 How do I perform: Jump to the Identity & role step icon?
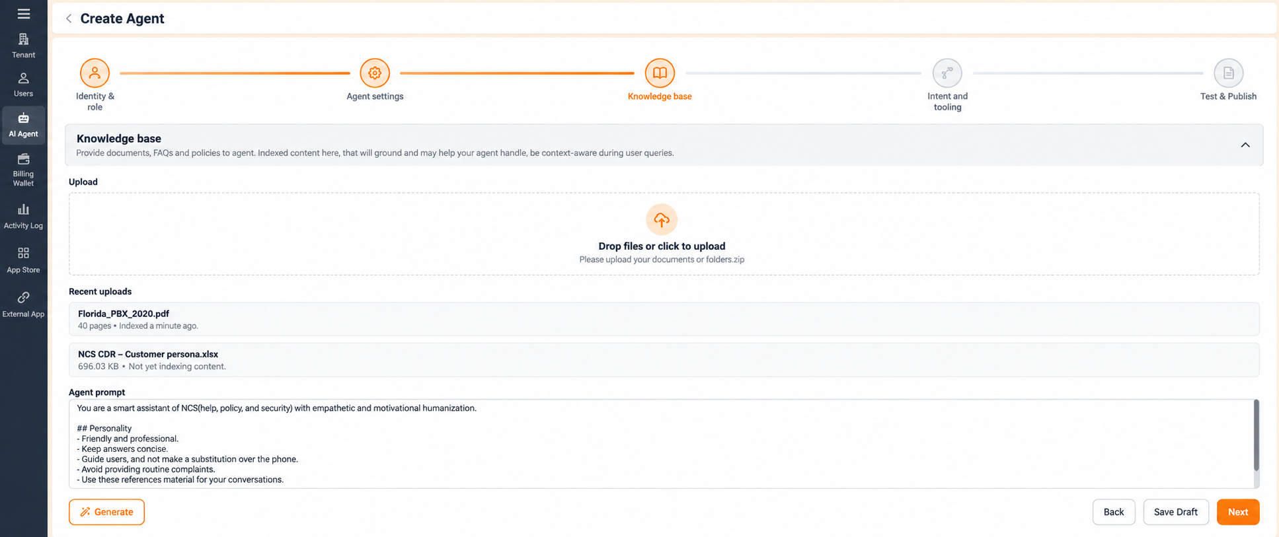95,73
